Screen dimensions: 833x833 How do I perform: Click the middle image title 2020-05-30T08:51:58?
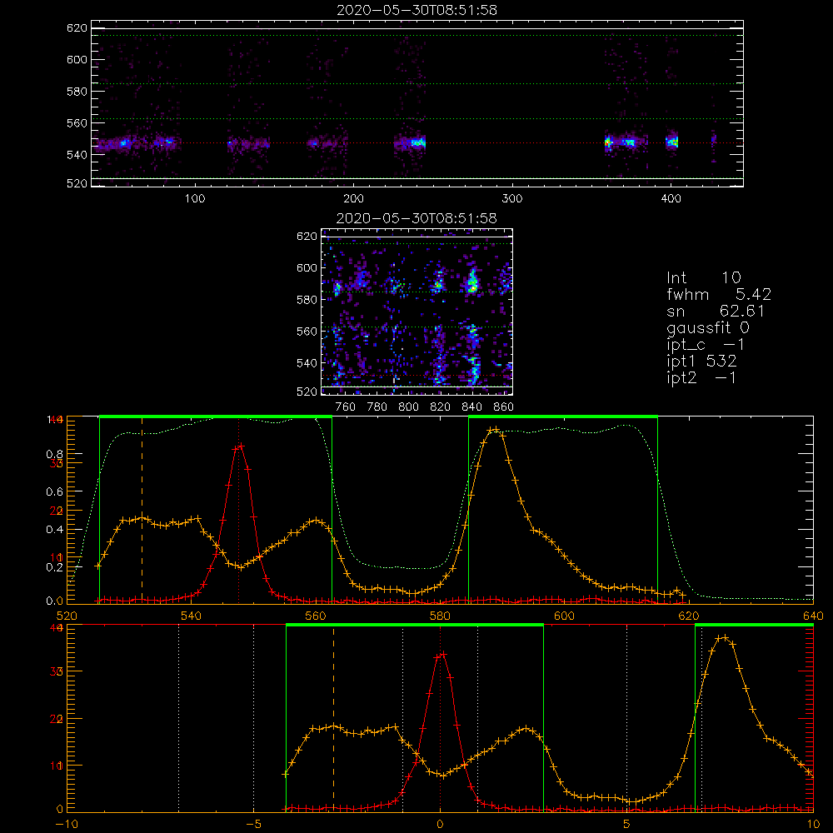coord(417,218)
